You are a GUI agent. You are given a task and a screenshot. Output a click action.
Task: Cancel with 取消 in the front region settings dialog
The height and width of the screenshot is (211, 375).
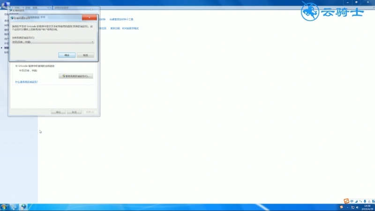(x=85, y=55)
